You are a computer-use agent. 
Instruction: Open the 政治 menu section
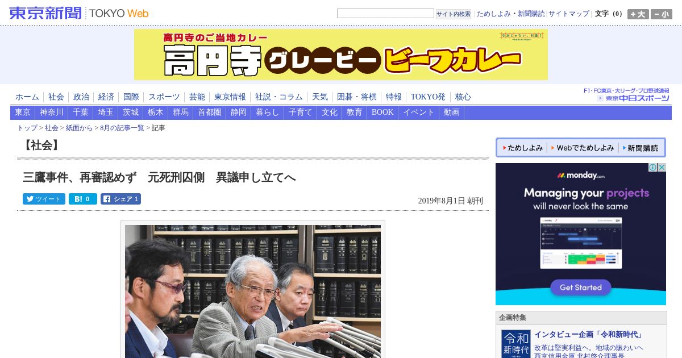click(x=81, y=97)
